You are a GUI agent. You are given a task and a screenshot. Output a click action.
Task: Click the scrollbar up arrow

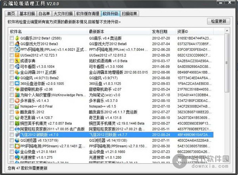(227, 31)
